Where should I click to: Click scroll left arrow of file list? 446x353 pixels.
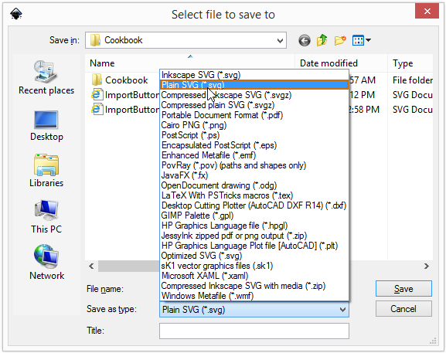[x=91, y=266]
